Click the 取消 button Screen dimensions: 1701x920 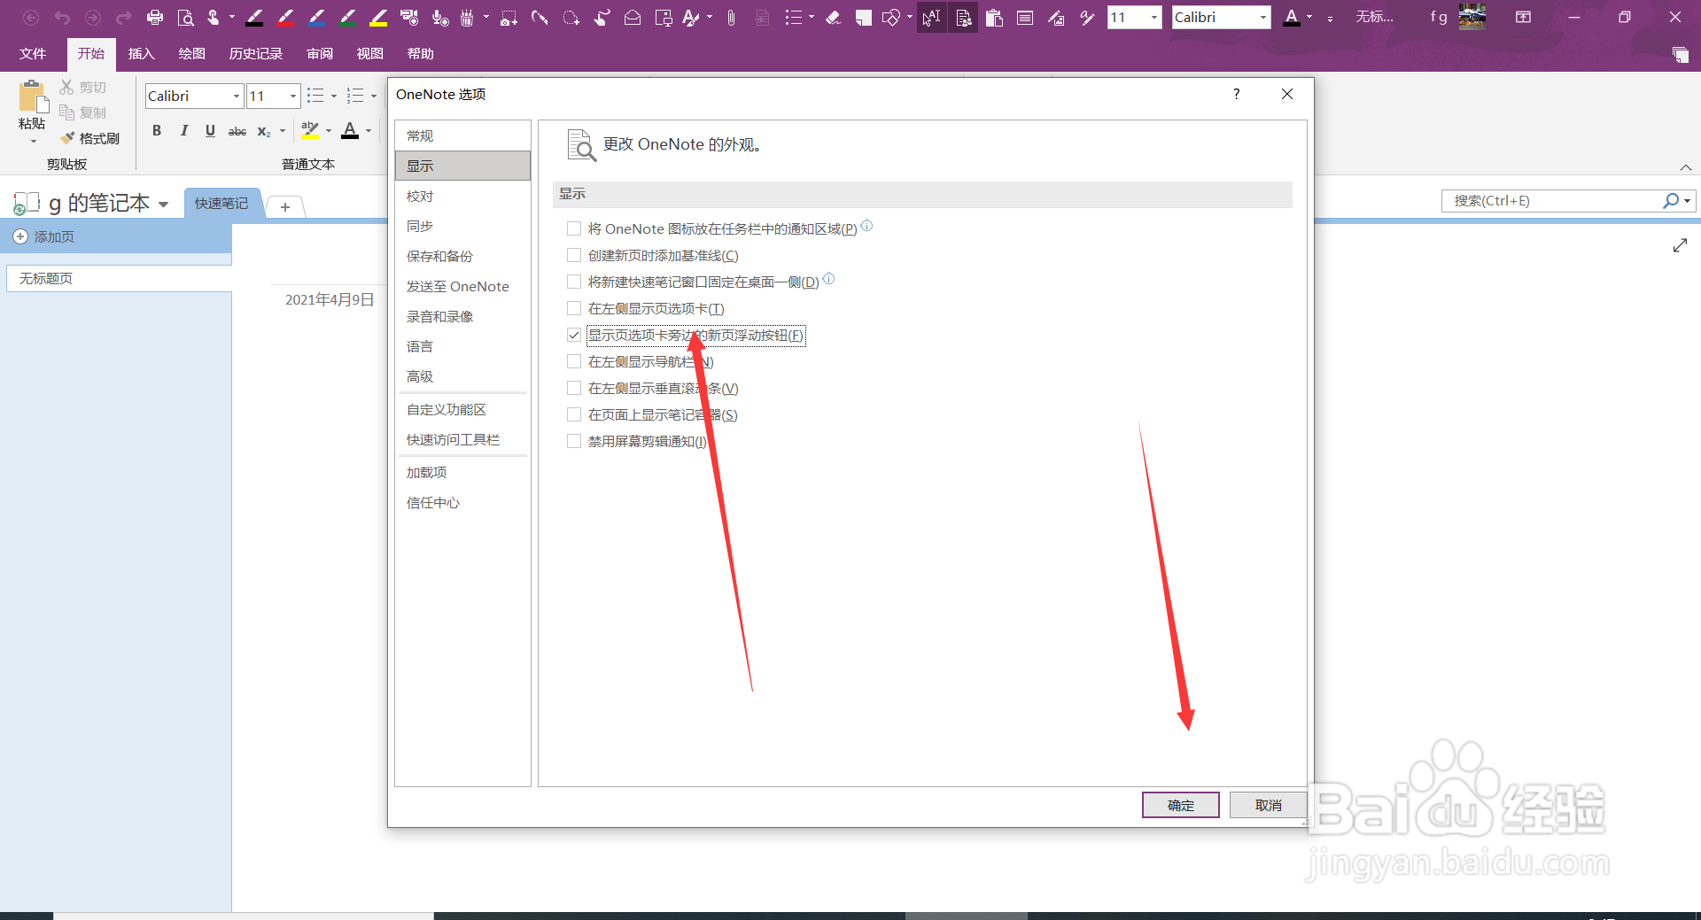pyautogui.click(x=1268, y=805)
